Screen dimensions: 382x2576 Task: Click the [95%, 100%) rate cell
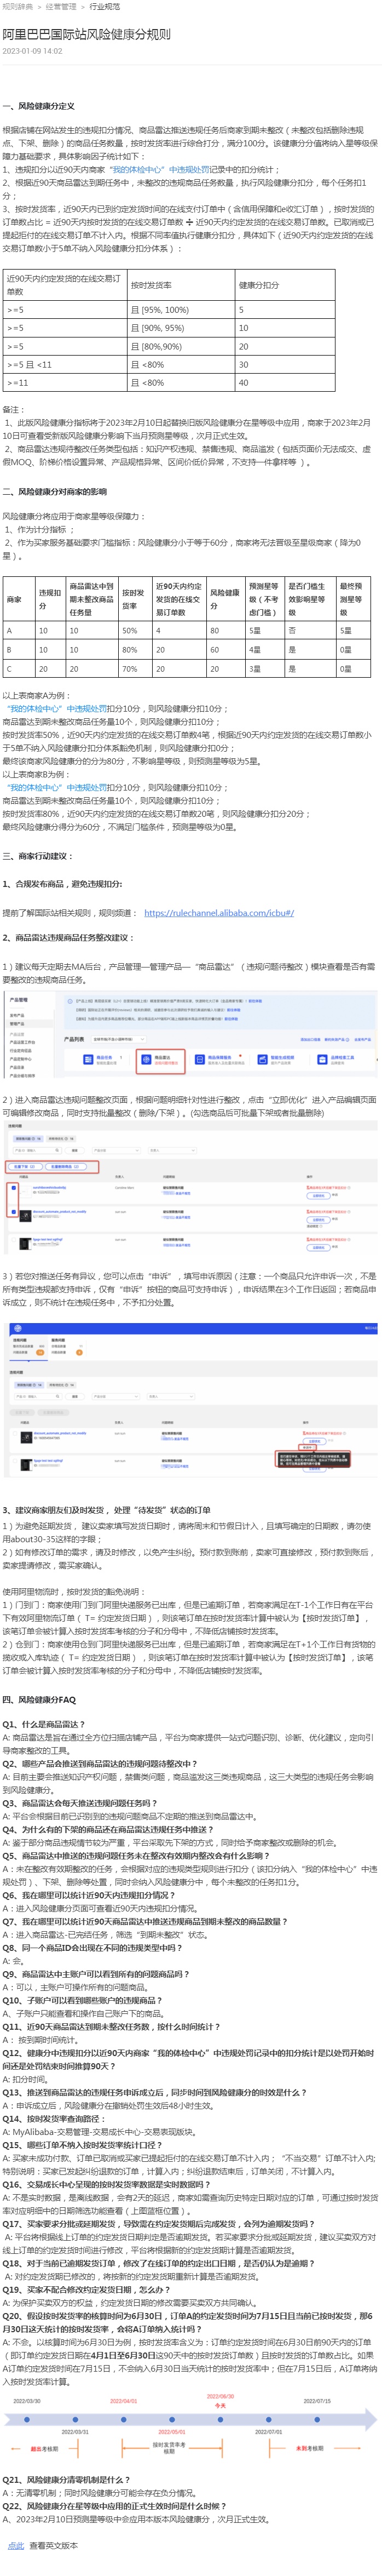(181, 310)
